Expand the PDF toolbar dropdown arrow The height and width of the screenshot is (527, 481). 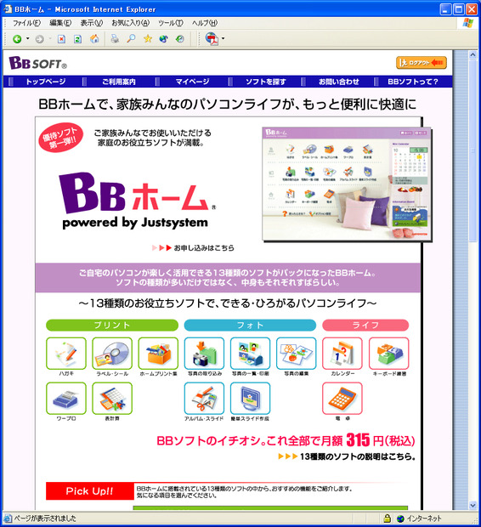pos(223,39)
